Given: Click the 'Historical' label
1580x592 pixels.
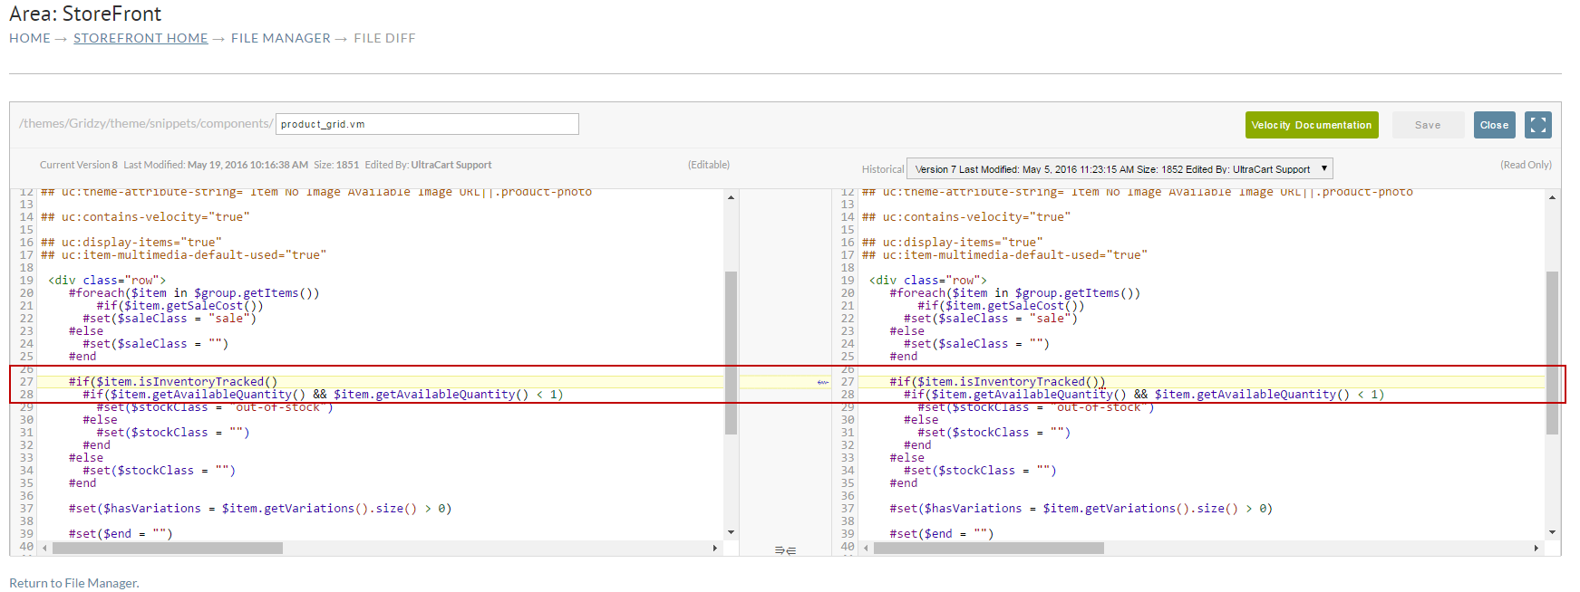Looking at the screenshot, I should click(883, 169).
